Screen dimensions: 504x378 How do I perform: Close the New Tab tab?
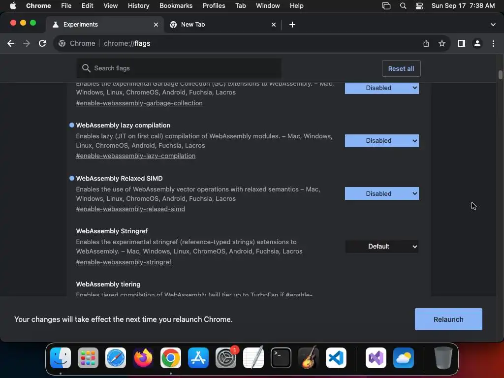274,25
